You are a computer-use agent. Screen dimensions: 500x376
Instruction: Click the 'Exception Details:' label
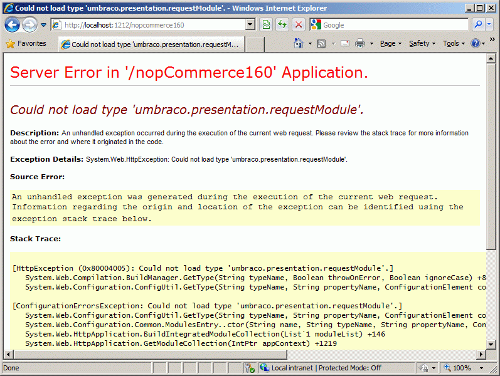tap(46, 159)
